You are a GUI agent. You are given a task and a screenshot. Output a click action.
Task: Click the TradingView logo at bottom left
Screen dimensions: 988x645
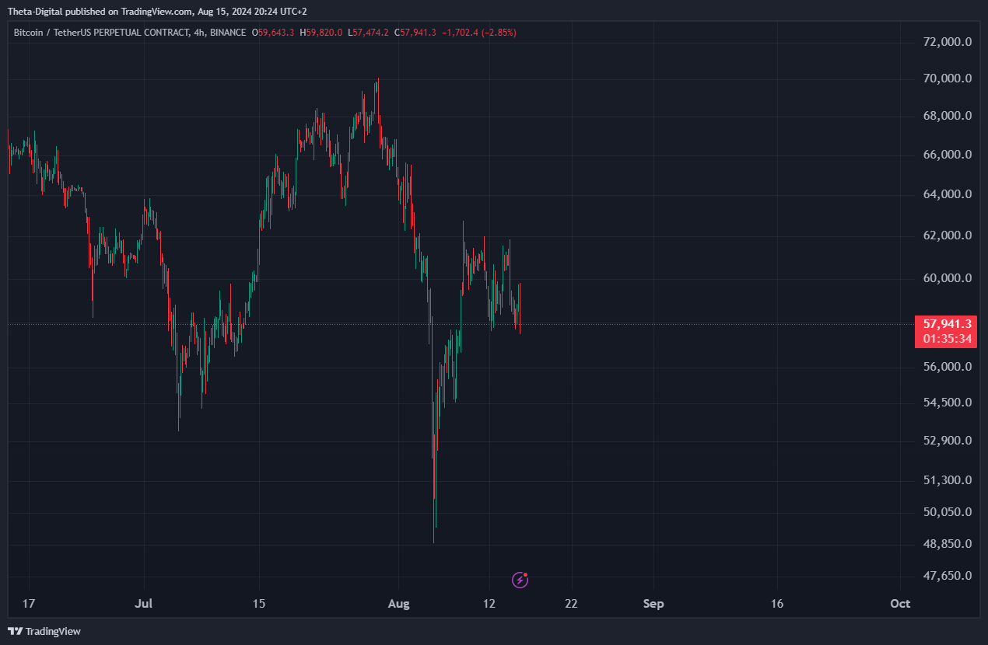44,631
